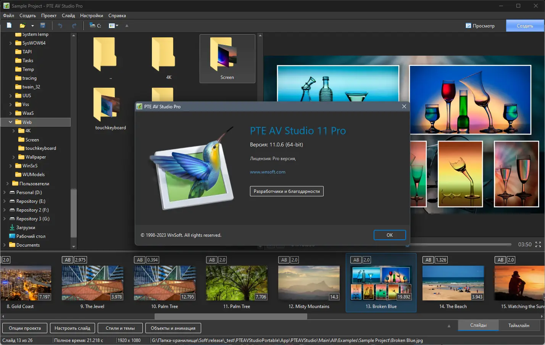Open the www.wnsoft.com link
545x345 pixels.
coord(268,172)
